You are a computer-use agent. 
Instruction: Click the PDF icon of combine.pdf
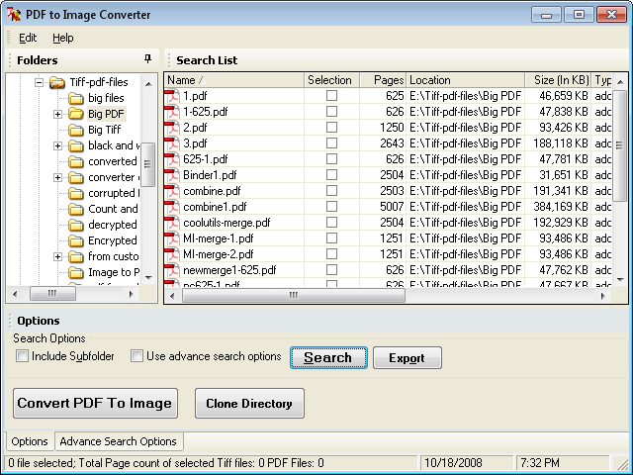pos(173,191)
